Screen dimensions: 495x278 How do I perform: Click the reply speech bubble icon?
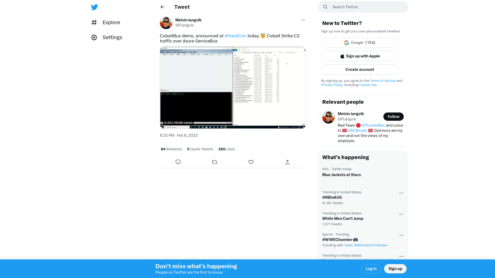coord(178,162)
